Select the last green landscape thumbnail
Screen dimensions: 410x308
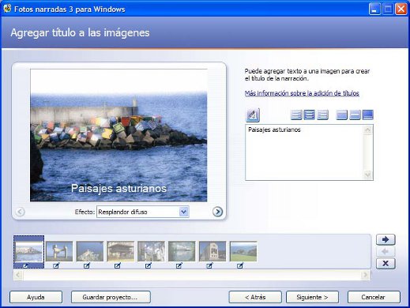tap(243, 251)
